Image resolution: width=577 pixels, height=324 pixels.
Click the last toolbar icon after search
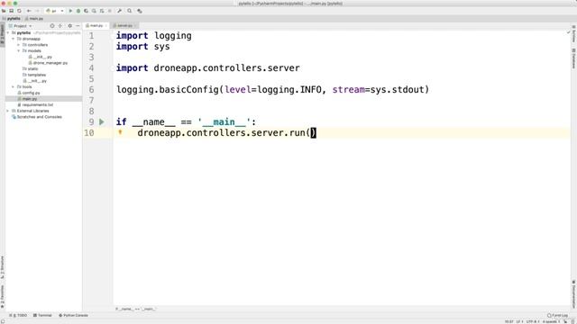click(x=140, y=11)
